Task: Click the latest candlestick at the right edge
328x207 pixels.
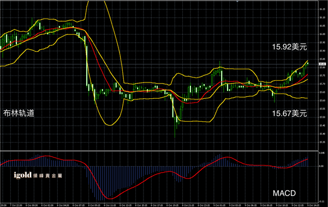Action: coord(308,63)
